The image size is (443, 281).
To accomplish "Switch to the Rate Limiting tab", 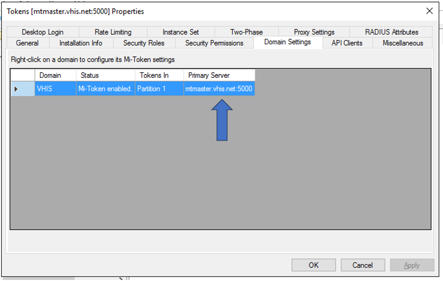I will (x=113, y=32).
